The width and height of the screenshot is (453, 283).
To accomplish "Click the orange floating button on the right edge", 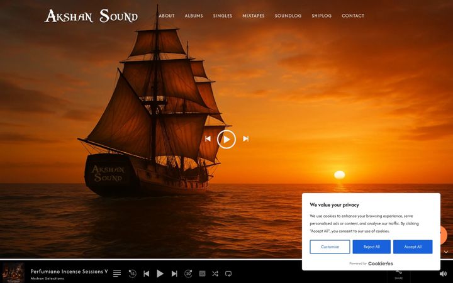I will pos(444,235).
